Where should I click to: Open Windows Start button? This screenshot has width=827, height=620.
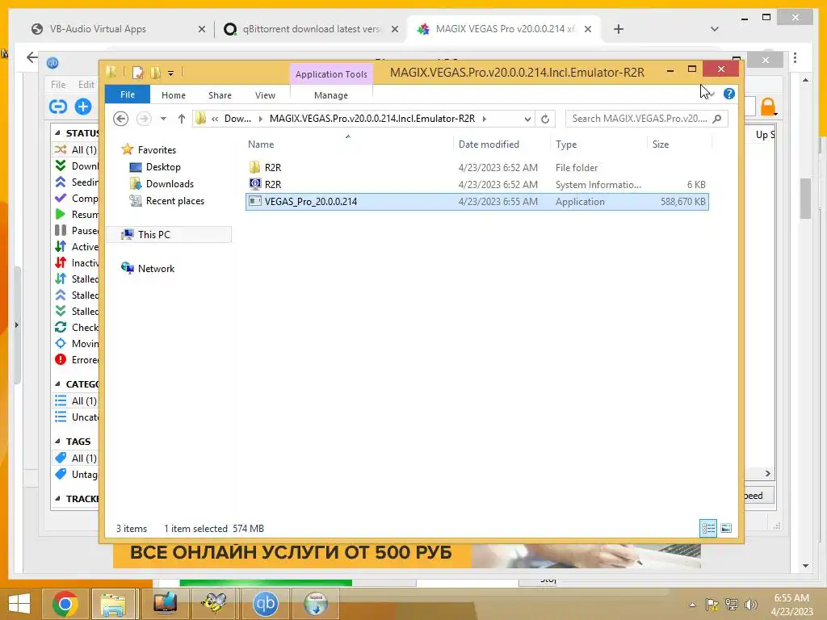[x=19, y=604]
